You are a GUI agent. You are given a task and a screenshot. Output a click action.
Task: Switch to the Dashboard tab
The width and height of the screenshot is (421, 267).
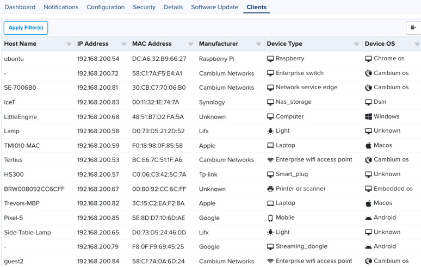20,7
